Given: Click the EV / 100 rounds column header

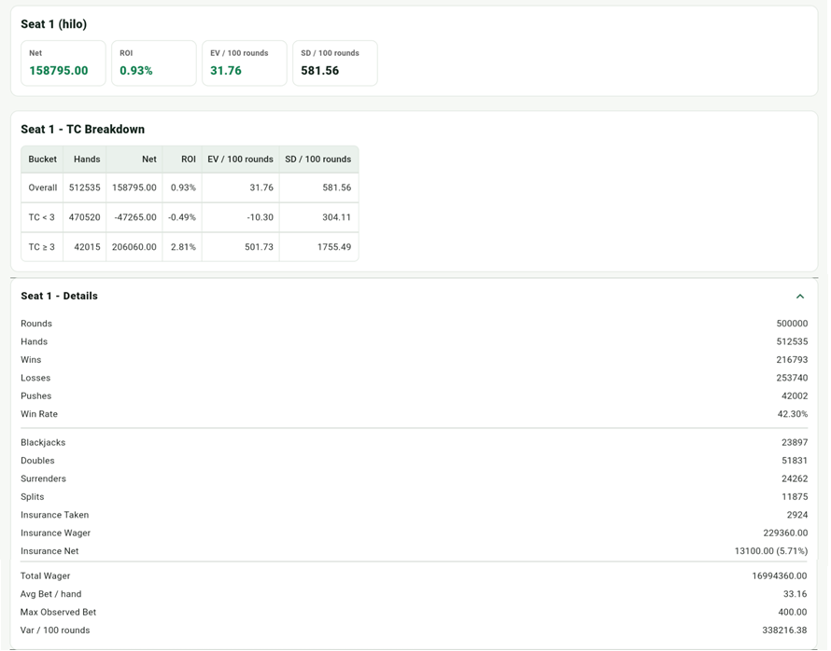Looking at the screenshot, I should point(241,159).
